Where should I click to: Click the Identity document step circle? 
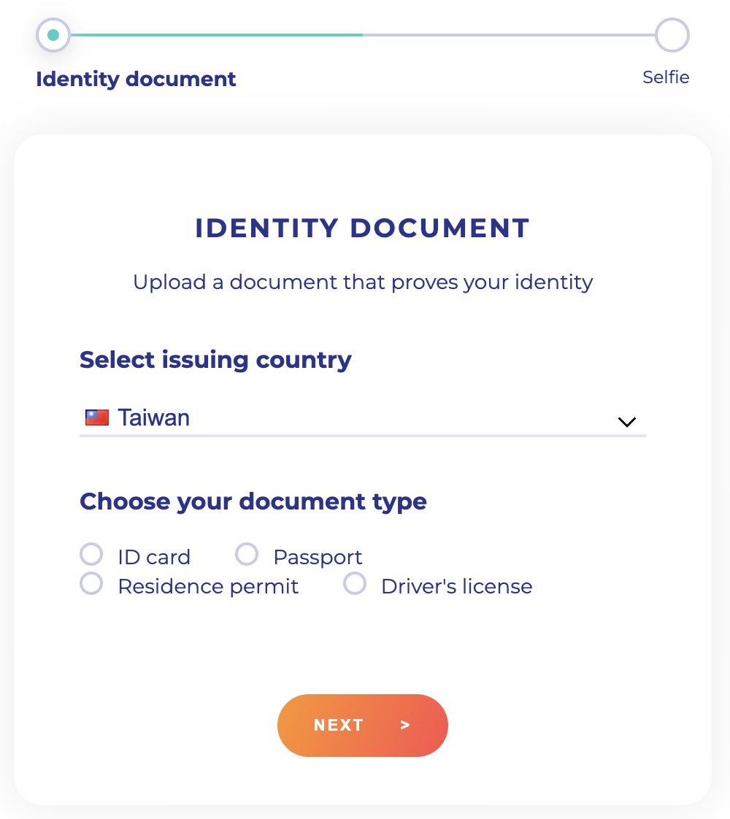pyautogui.click(x=53, y=35)
